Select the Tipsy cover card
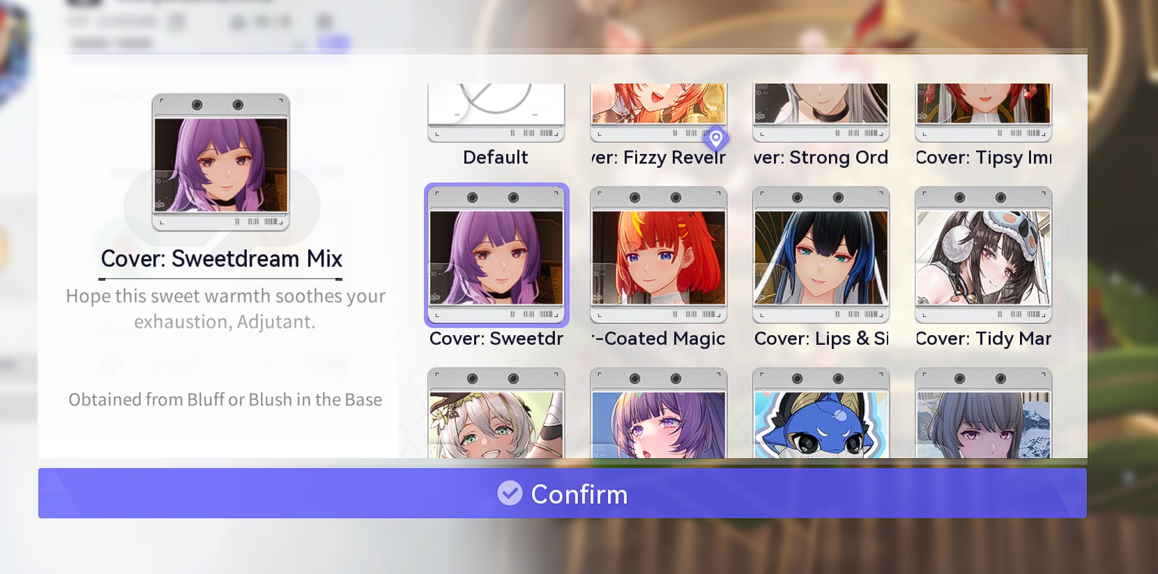This screenshot has height=574, width=1158. [x=983, y=113]
